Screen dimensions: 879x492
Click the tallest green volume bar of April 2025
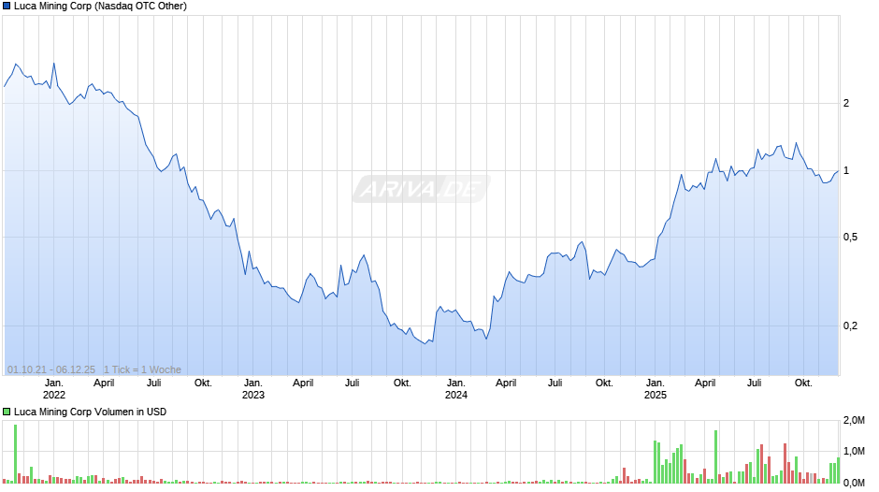(x=716, y=456)
